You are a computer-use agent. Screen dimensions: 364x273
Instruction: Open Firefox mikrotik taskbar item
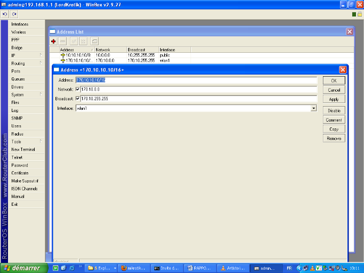point(134,268)
